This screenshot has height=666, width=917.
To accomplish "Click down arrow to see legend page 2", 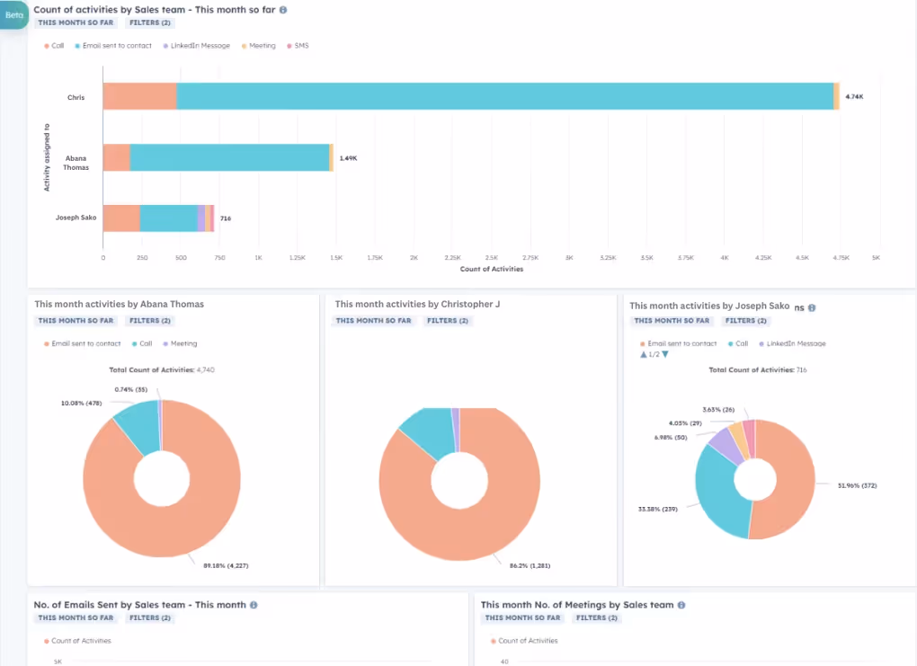I will point(665,354).
